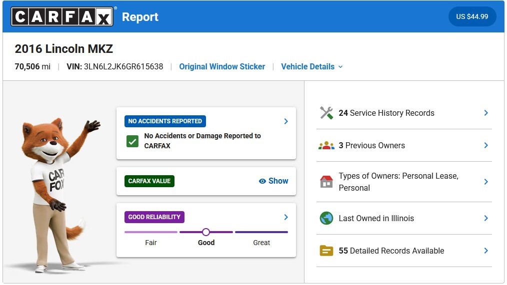Viewport: 507px width, 285px height.
Task: Click the reliability slider handle on Good
Action: 206,232
